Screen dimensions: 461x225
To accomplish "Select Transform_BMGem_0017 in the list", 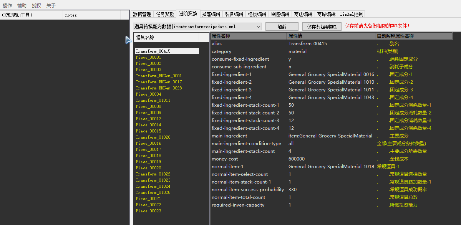I will pos(159,82).
